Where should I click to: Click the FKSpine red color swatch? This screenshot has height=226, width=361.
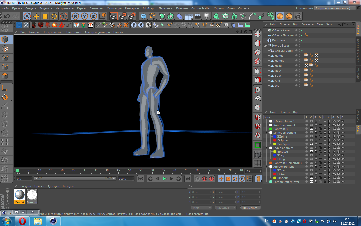pos(275,140)
